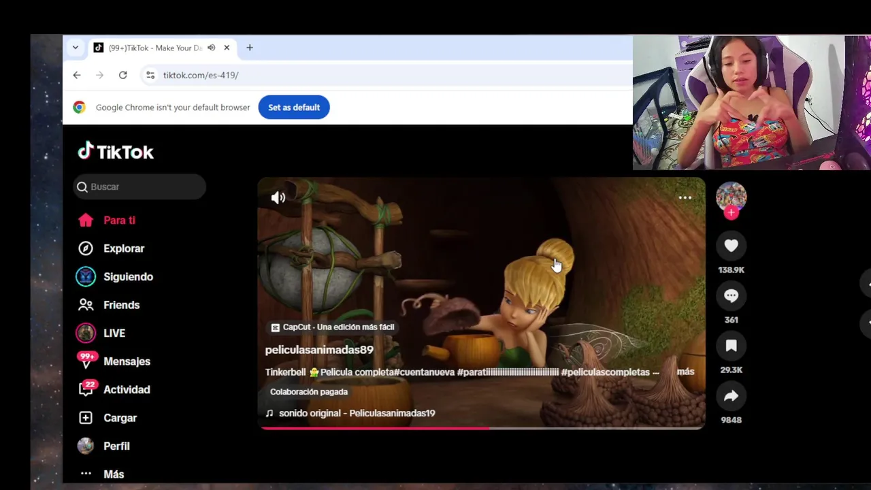The height and width of the screenshot is (490, 871).
Task: Click the #cuentanueva hashtag
Action: [425, 372]
